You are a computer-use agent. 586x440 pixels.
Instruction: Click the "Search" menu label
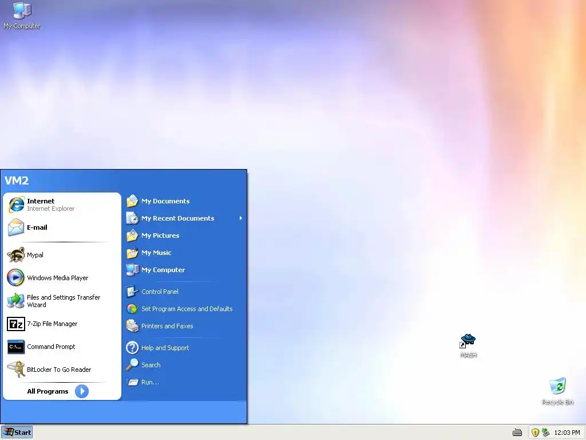pos(151,365)
